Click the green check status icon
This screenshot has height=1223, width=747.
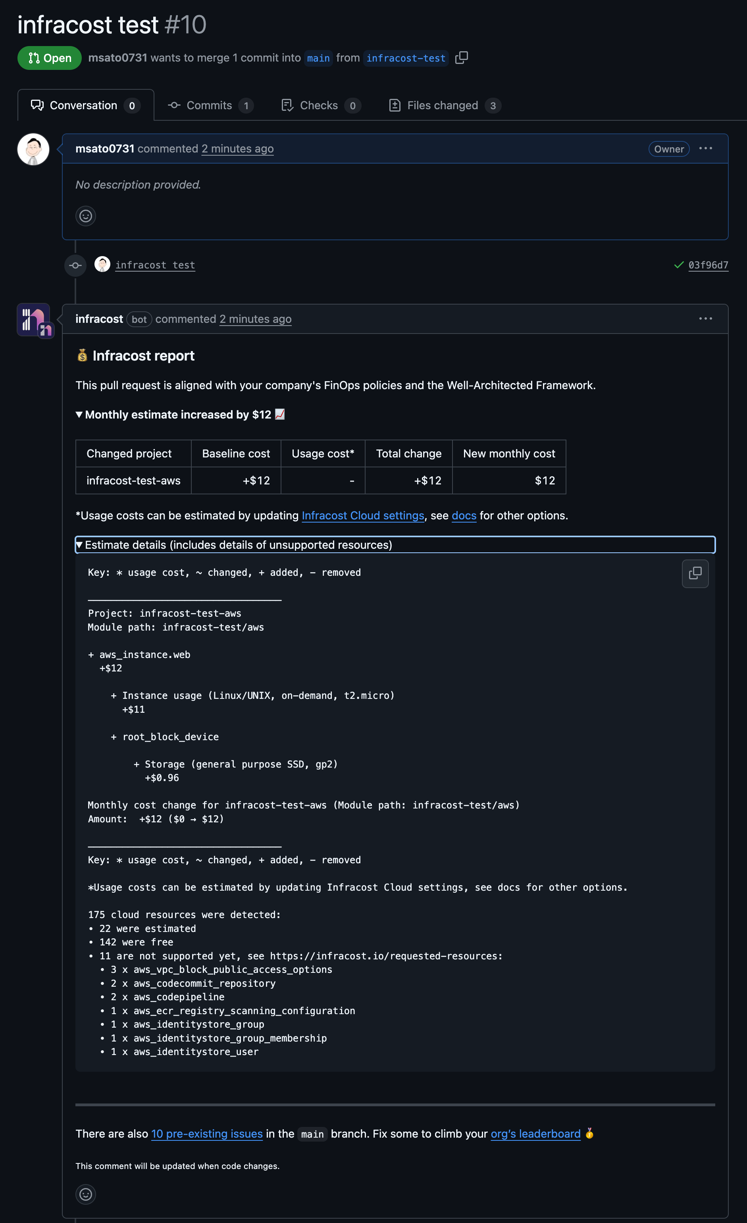coord(679,265)
